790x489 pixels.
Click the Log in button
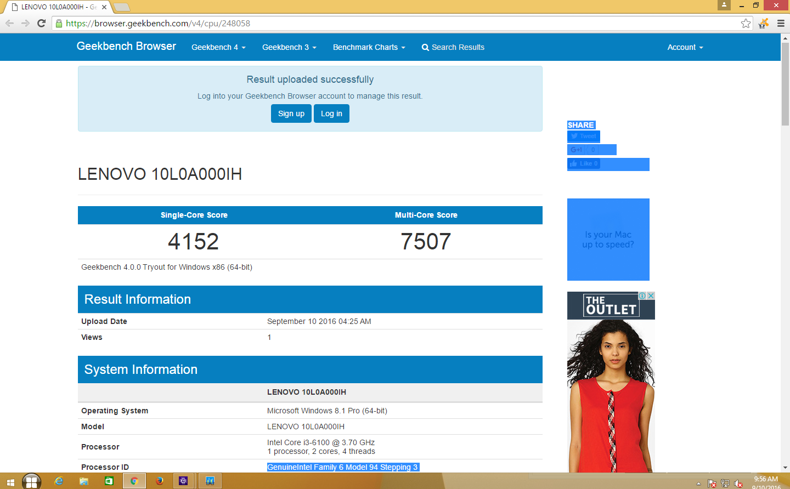[331, 113]
